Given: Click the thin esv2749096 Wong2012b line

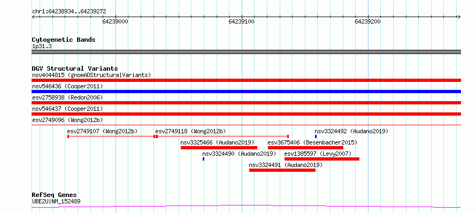Looking at the screenshot, I should 246,125.
